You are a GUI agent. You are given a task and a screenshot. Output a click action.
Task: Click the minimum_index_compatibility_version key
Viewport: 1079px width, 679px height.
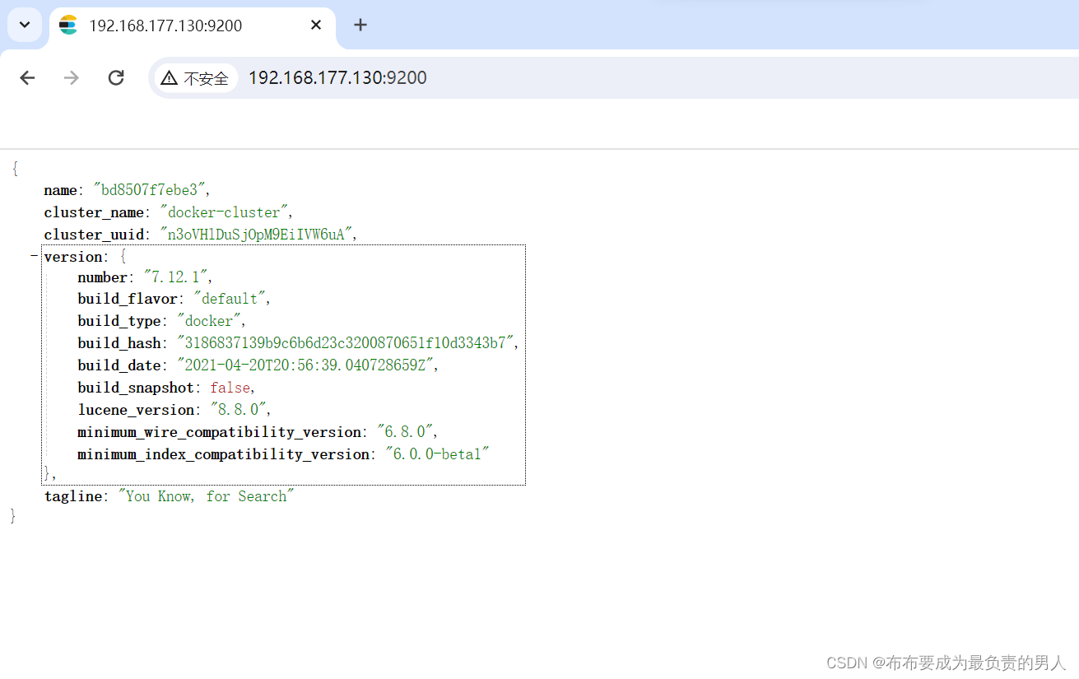(224, 454)
